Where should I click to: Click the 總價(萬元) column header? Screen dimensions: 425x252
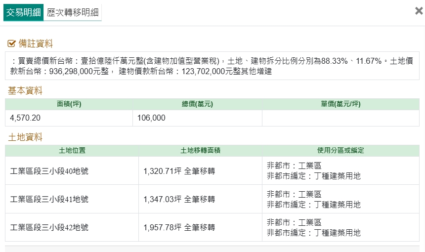(x=198, y=104)
